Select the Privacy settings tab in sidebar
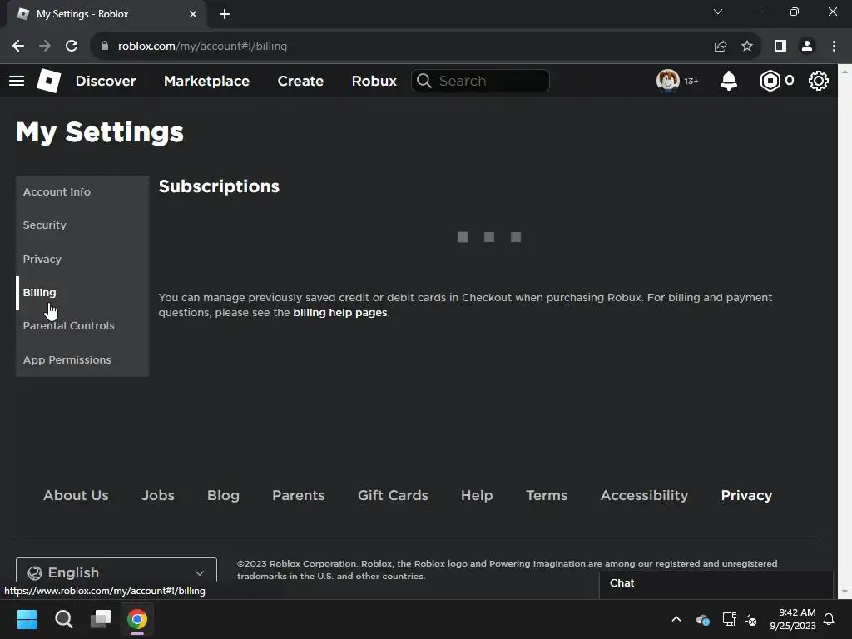Image resolution: width=852 pixels, height=639 pixels. (x=82, y=260)
